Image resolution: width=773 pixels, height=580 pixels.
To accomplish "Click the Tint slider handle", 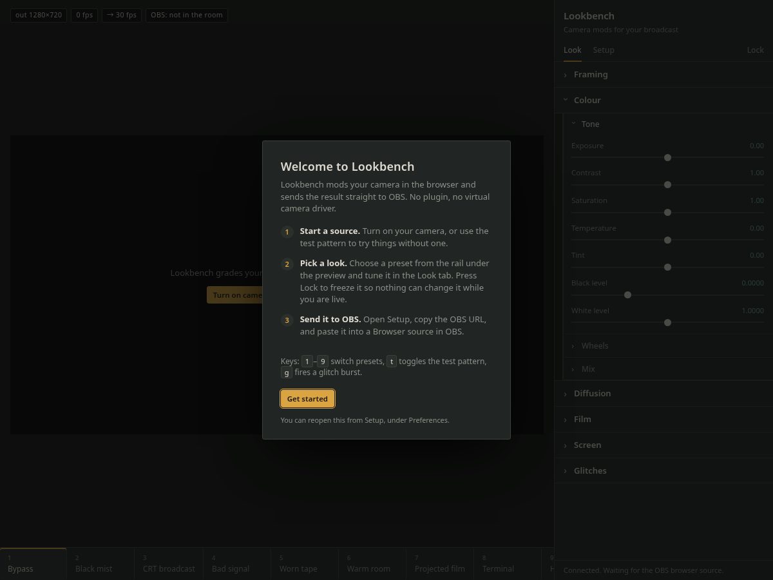I will point(667,267).
